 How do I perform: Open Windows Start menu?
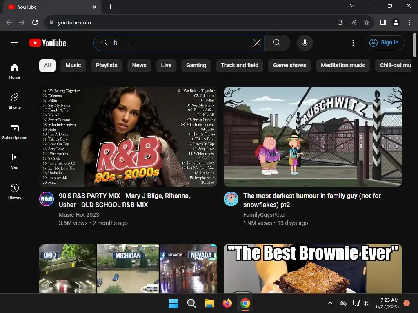click(173, 303)
